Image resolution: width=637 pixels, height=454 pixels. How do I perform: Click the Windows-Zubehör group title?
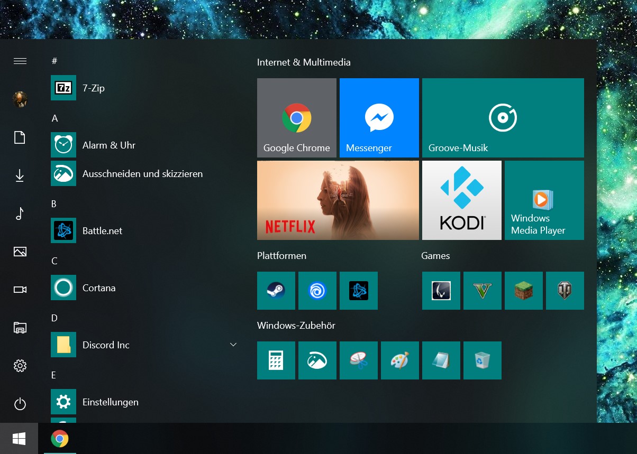pyautogui.click(x=296, y=326)
